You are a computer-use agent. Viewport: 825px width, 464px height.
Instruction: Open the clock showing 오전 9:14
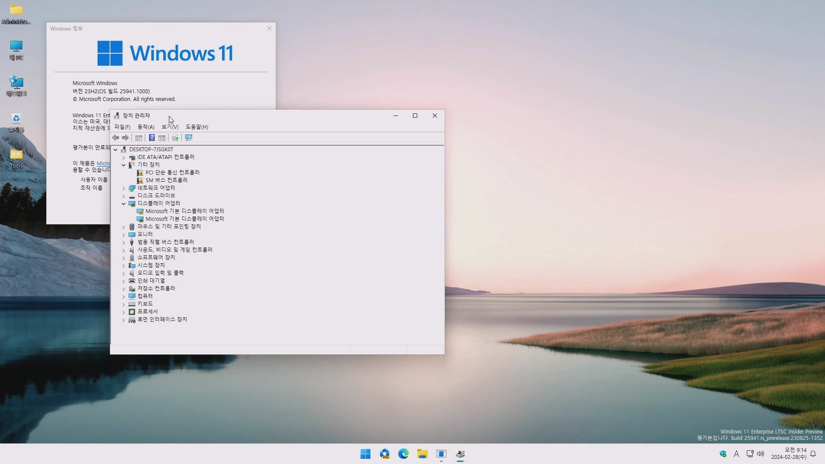tap(788, 454)
